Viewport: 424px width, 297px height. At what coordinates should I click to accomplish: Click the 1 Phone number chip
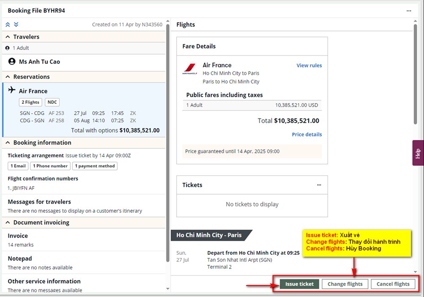click(x=50, y=166)
